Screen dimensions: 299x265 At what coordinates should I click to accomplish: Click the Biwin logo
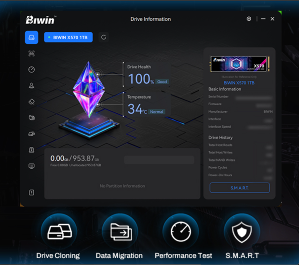41,20
